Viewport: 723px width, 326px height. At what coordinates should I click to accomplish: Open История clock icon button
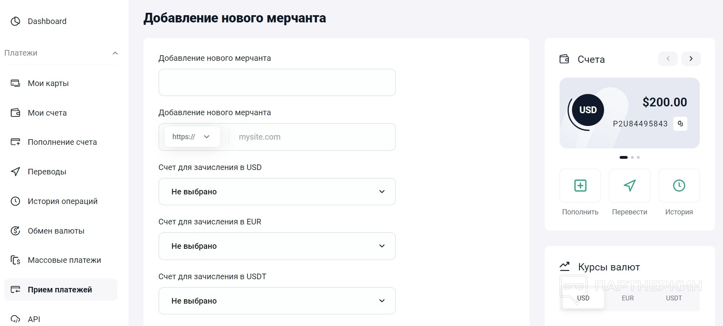point(679,186)
